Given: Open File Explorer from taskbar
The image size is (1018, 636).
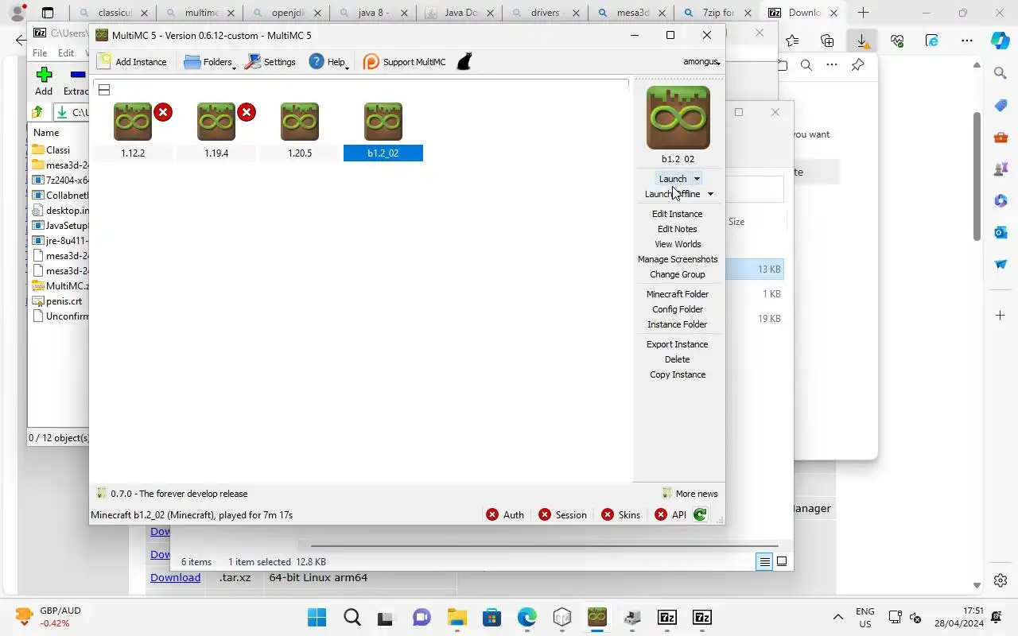Looking at the screenshot, I should (457, 618).
